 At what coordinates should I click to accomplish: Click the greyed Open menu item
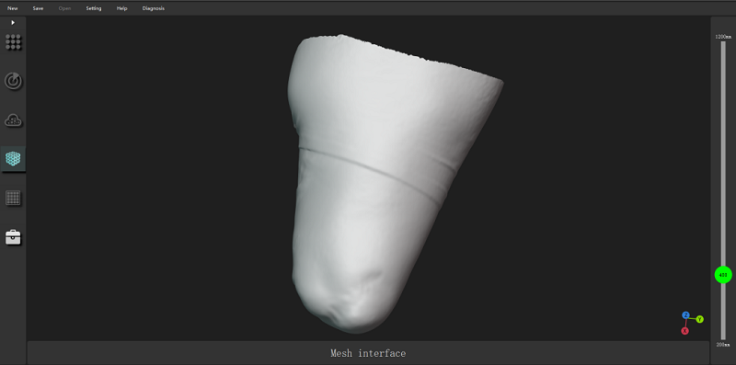[64, 8]
